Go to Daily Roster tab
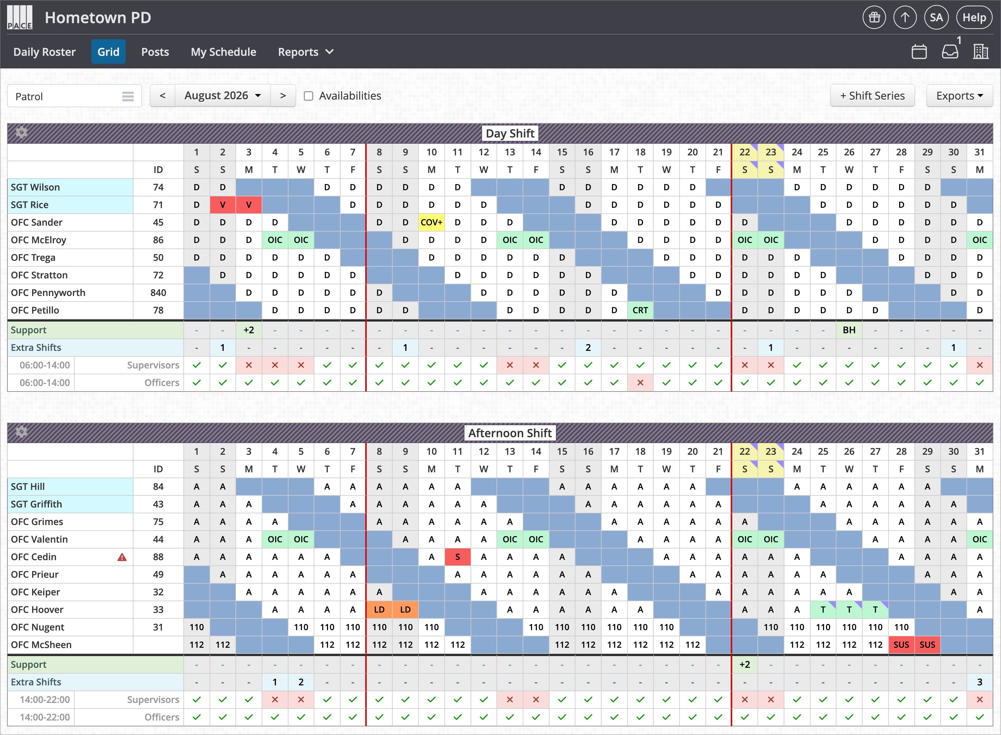The image size is (1001, 735). click(44, 51)
